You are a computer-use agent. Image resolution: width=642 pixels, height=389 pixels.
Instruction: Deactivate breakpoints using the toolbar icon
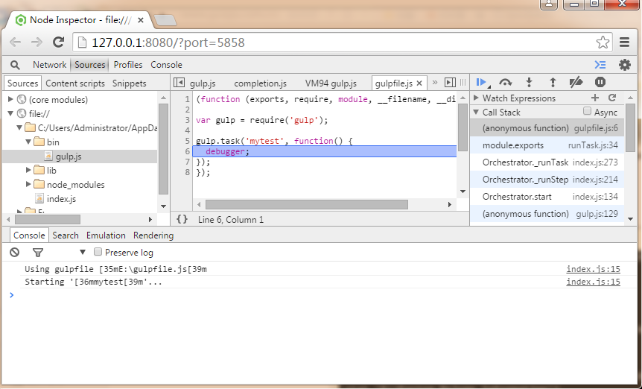click(576, 83)
